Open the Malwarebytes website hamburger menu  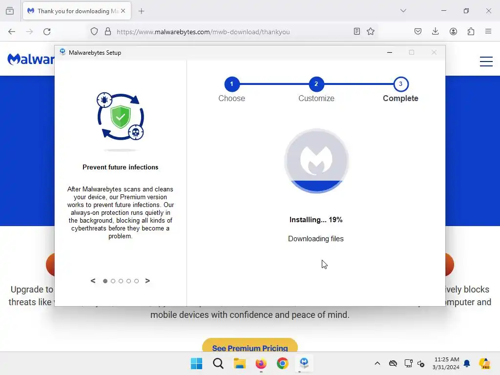tap(486, 61)
